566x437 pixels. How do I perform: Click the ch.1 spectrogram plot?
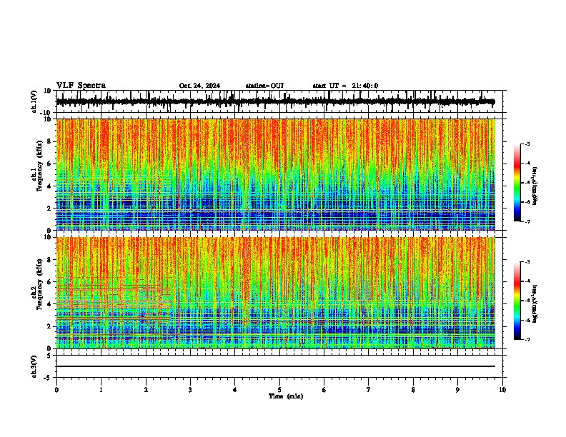click(276, 174)
